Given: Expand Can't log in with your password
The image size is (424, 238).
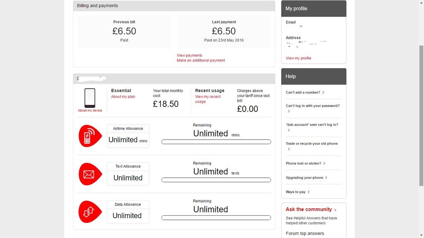Looking at the screenshot, I should point(313,106).
